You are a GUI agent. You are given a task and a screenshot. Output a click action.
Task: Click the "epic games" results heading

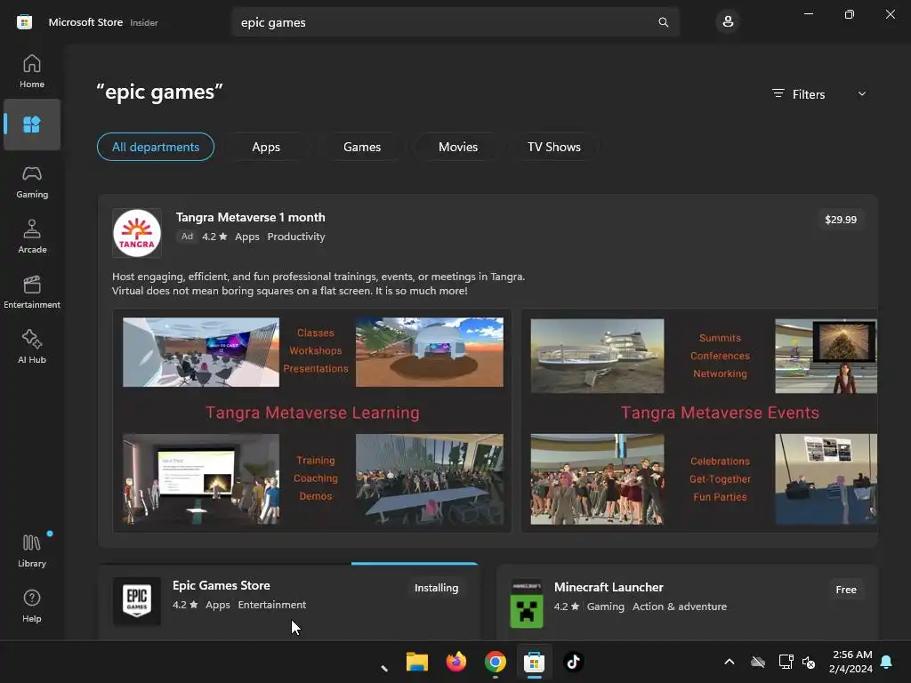(160, 92)
